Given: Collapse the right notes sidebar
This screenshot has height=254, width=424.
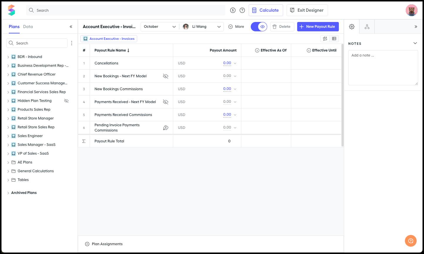Looking at the screenshot, I should (416, 27).
